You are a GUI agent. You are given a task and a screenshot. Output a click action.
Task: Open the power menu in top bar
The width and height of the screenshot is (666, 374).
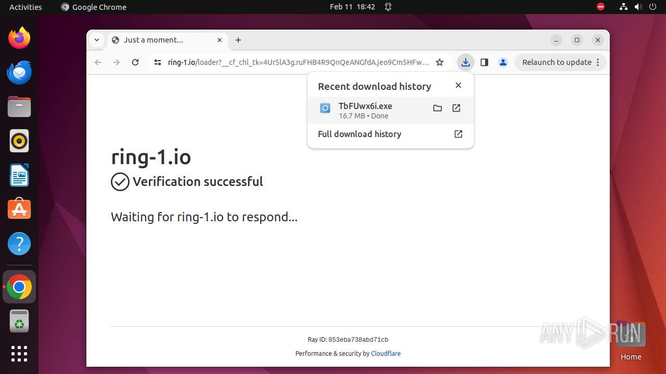point(652,7)
